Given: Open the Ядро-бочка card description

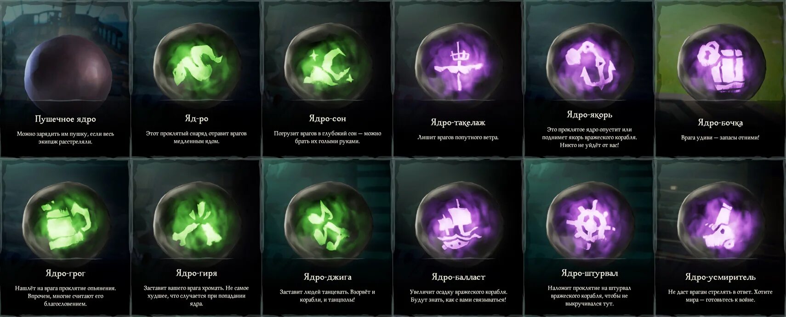Looking at the screenshot, I should click(720, 137).
